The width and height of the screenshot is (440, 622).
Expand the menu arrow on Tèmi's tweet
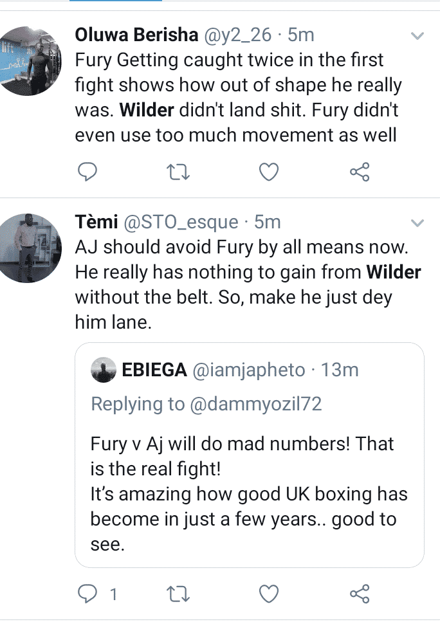[417, 223]
